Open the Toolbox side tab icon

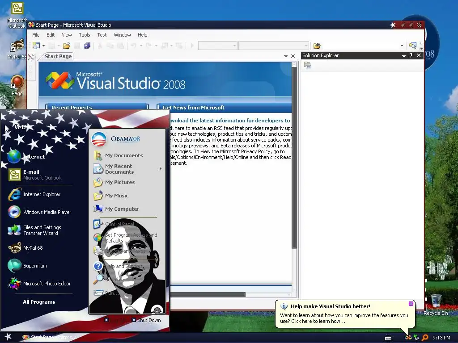click(x=31, y=57)
